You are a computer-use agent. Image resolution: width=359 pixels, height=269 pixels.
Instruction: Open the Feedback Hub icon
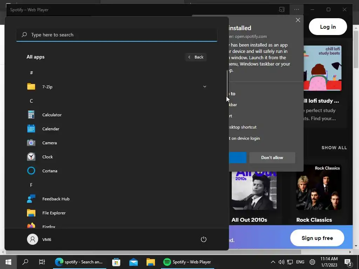pos(31,199)
